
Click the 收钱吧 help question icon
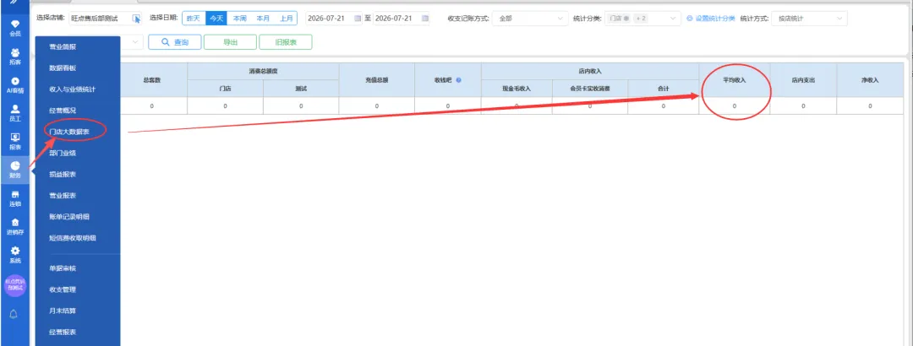tap(459, 80)
